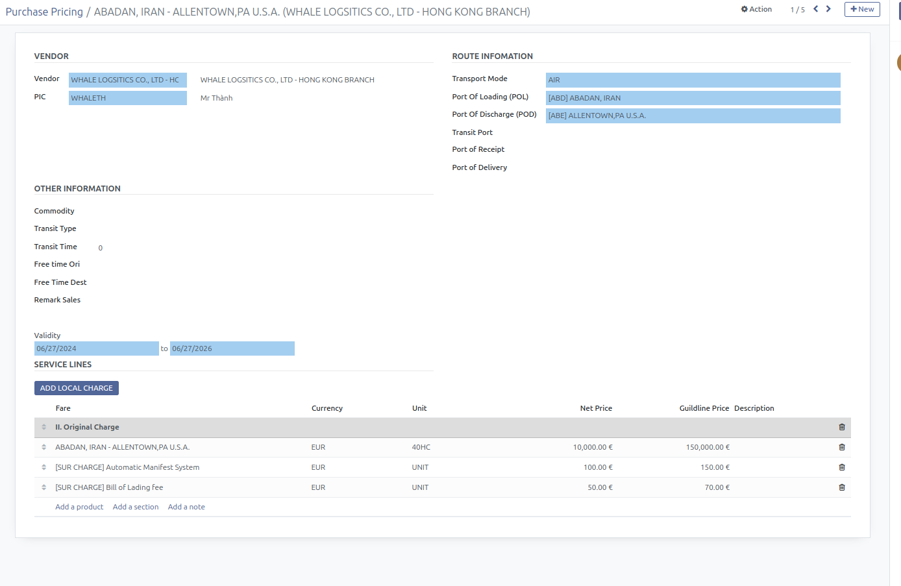Click Add a product link
The width and height of the screenshot is (901, 586).
pos(79,507)
